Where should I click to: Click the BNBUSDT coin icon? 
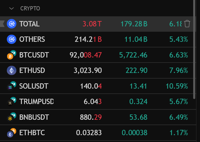pyautogui.click(x=11, y=117)
